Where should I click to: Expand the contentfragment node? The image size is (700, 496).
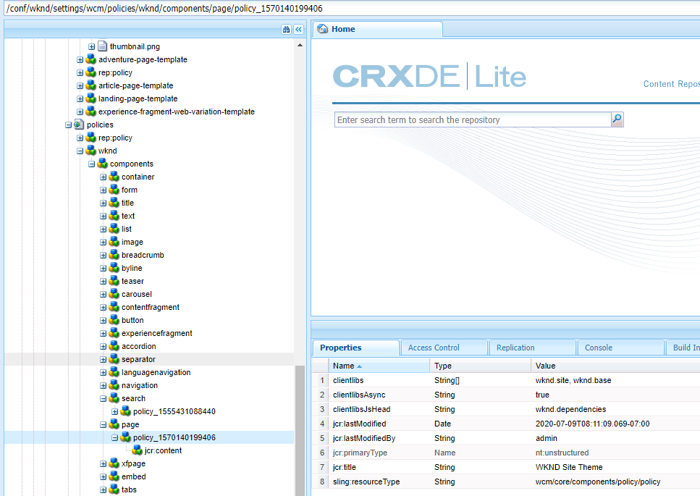click(x=103, y=308)
